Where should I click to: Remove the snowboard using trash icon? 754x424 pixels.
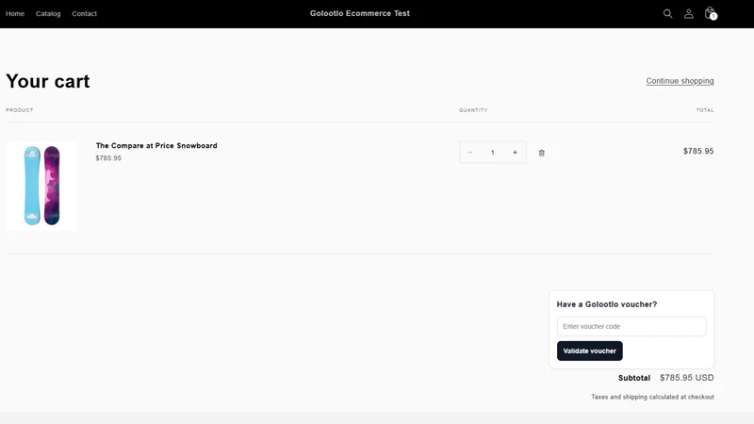[541, 153]
